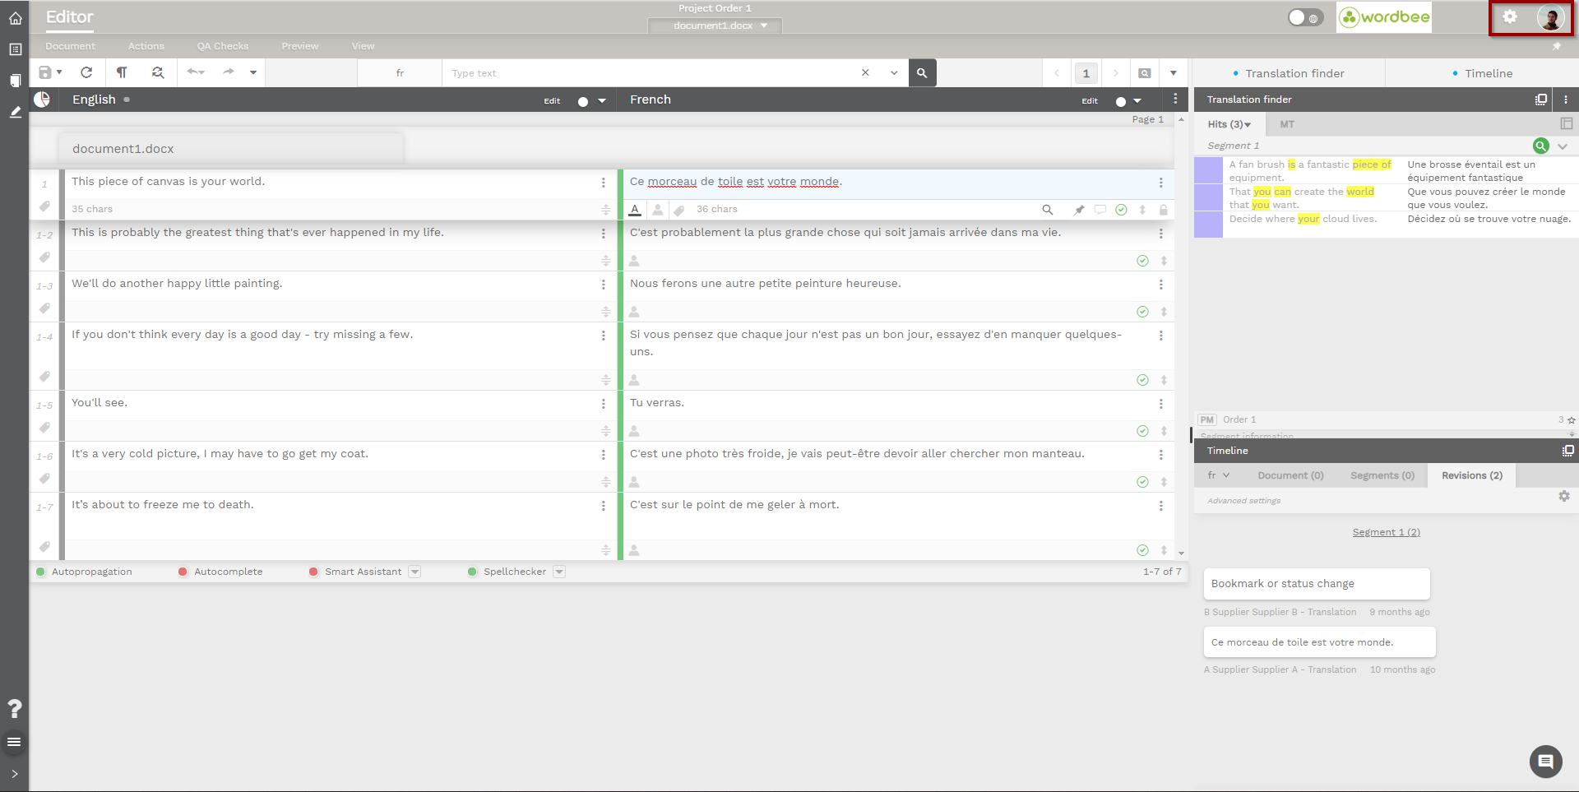This screenshot has height=792, width=1579.
Task: Click the Segment 1 (2) link
Action: coord(1386,532)
